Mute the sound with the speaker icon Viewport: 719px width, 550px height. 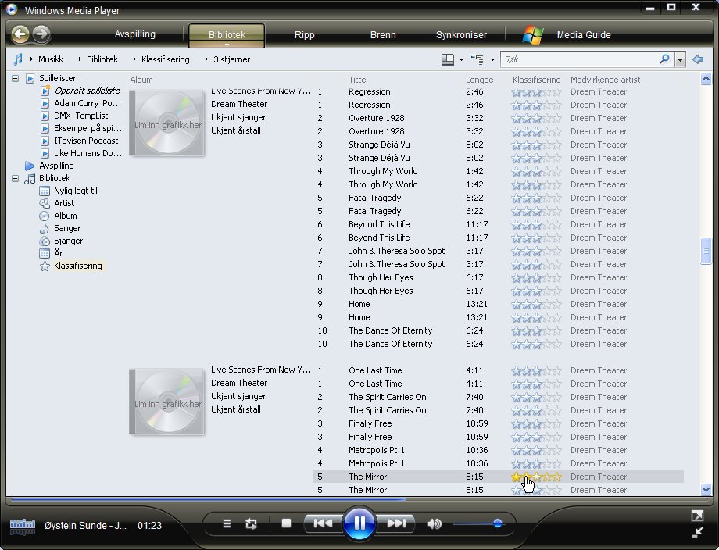[435, 523]
